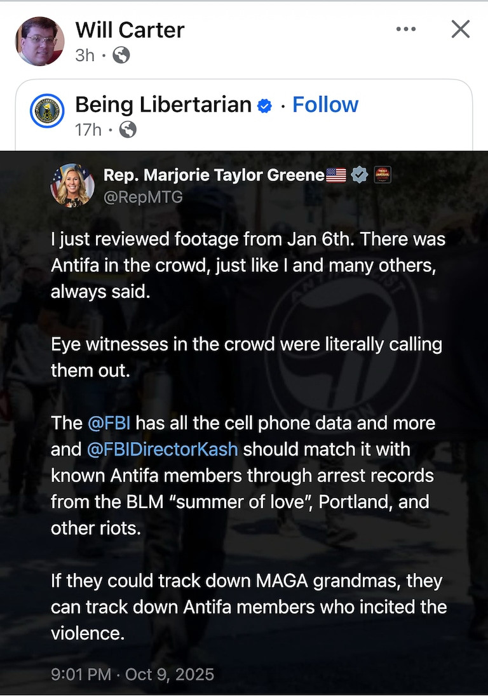Open the three-dot post options menu
488x700 pixels.
(x=405, y=29)
